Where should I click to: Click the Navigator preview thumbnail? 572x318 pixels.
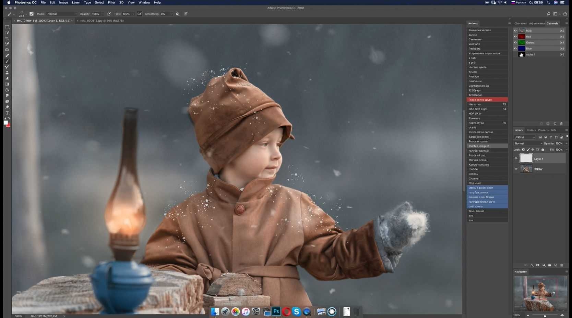point(540,294)
